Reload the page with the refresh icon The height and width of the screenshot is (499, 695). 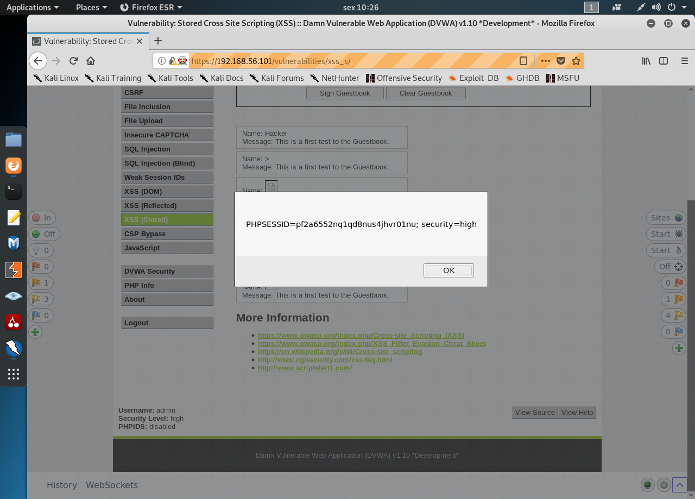73,61
